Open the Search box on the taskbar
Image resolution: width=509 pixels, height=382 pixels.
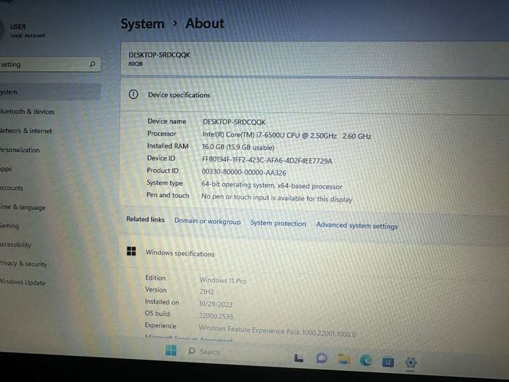coord(204,351)
